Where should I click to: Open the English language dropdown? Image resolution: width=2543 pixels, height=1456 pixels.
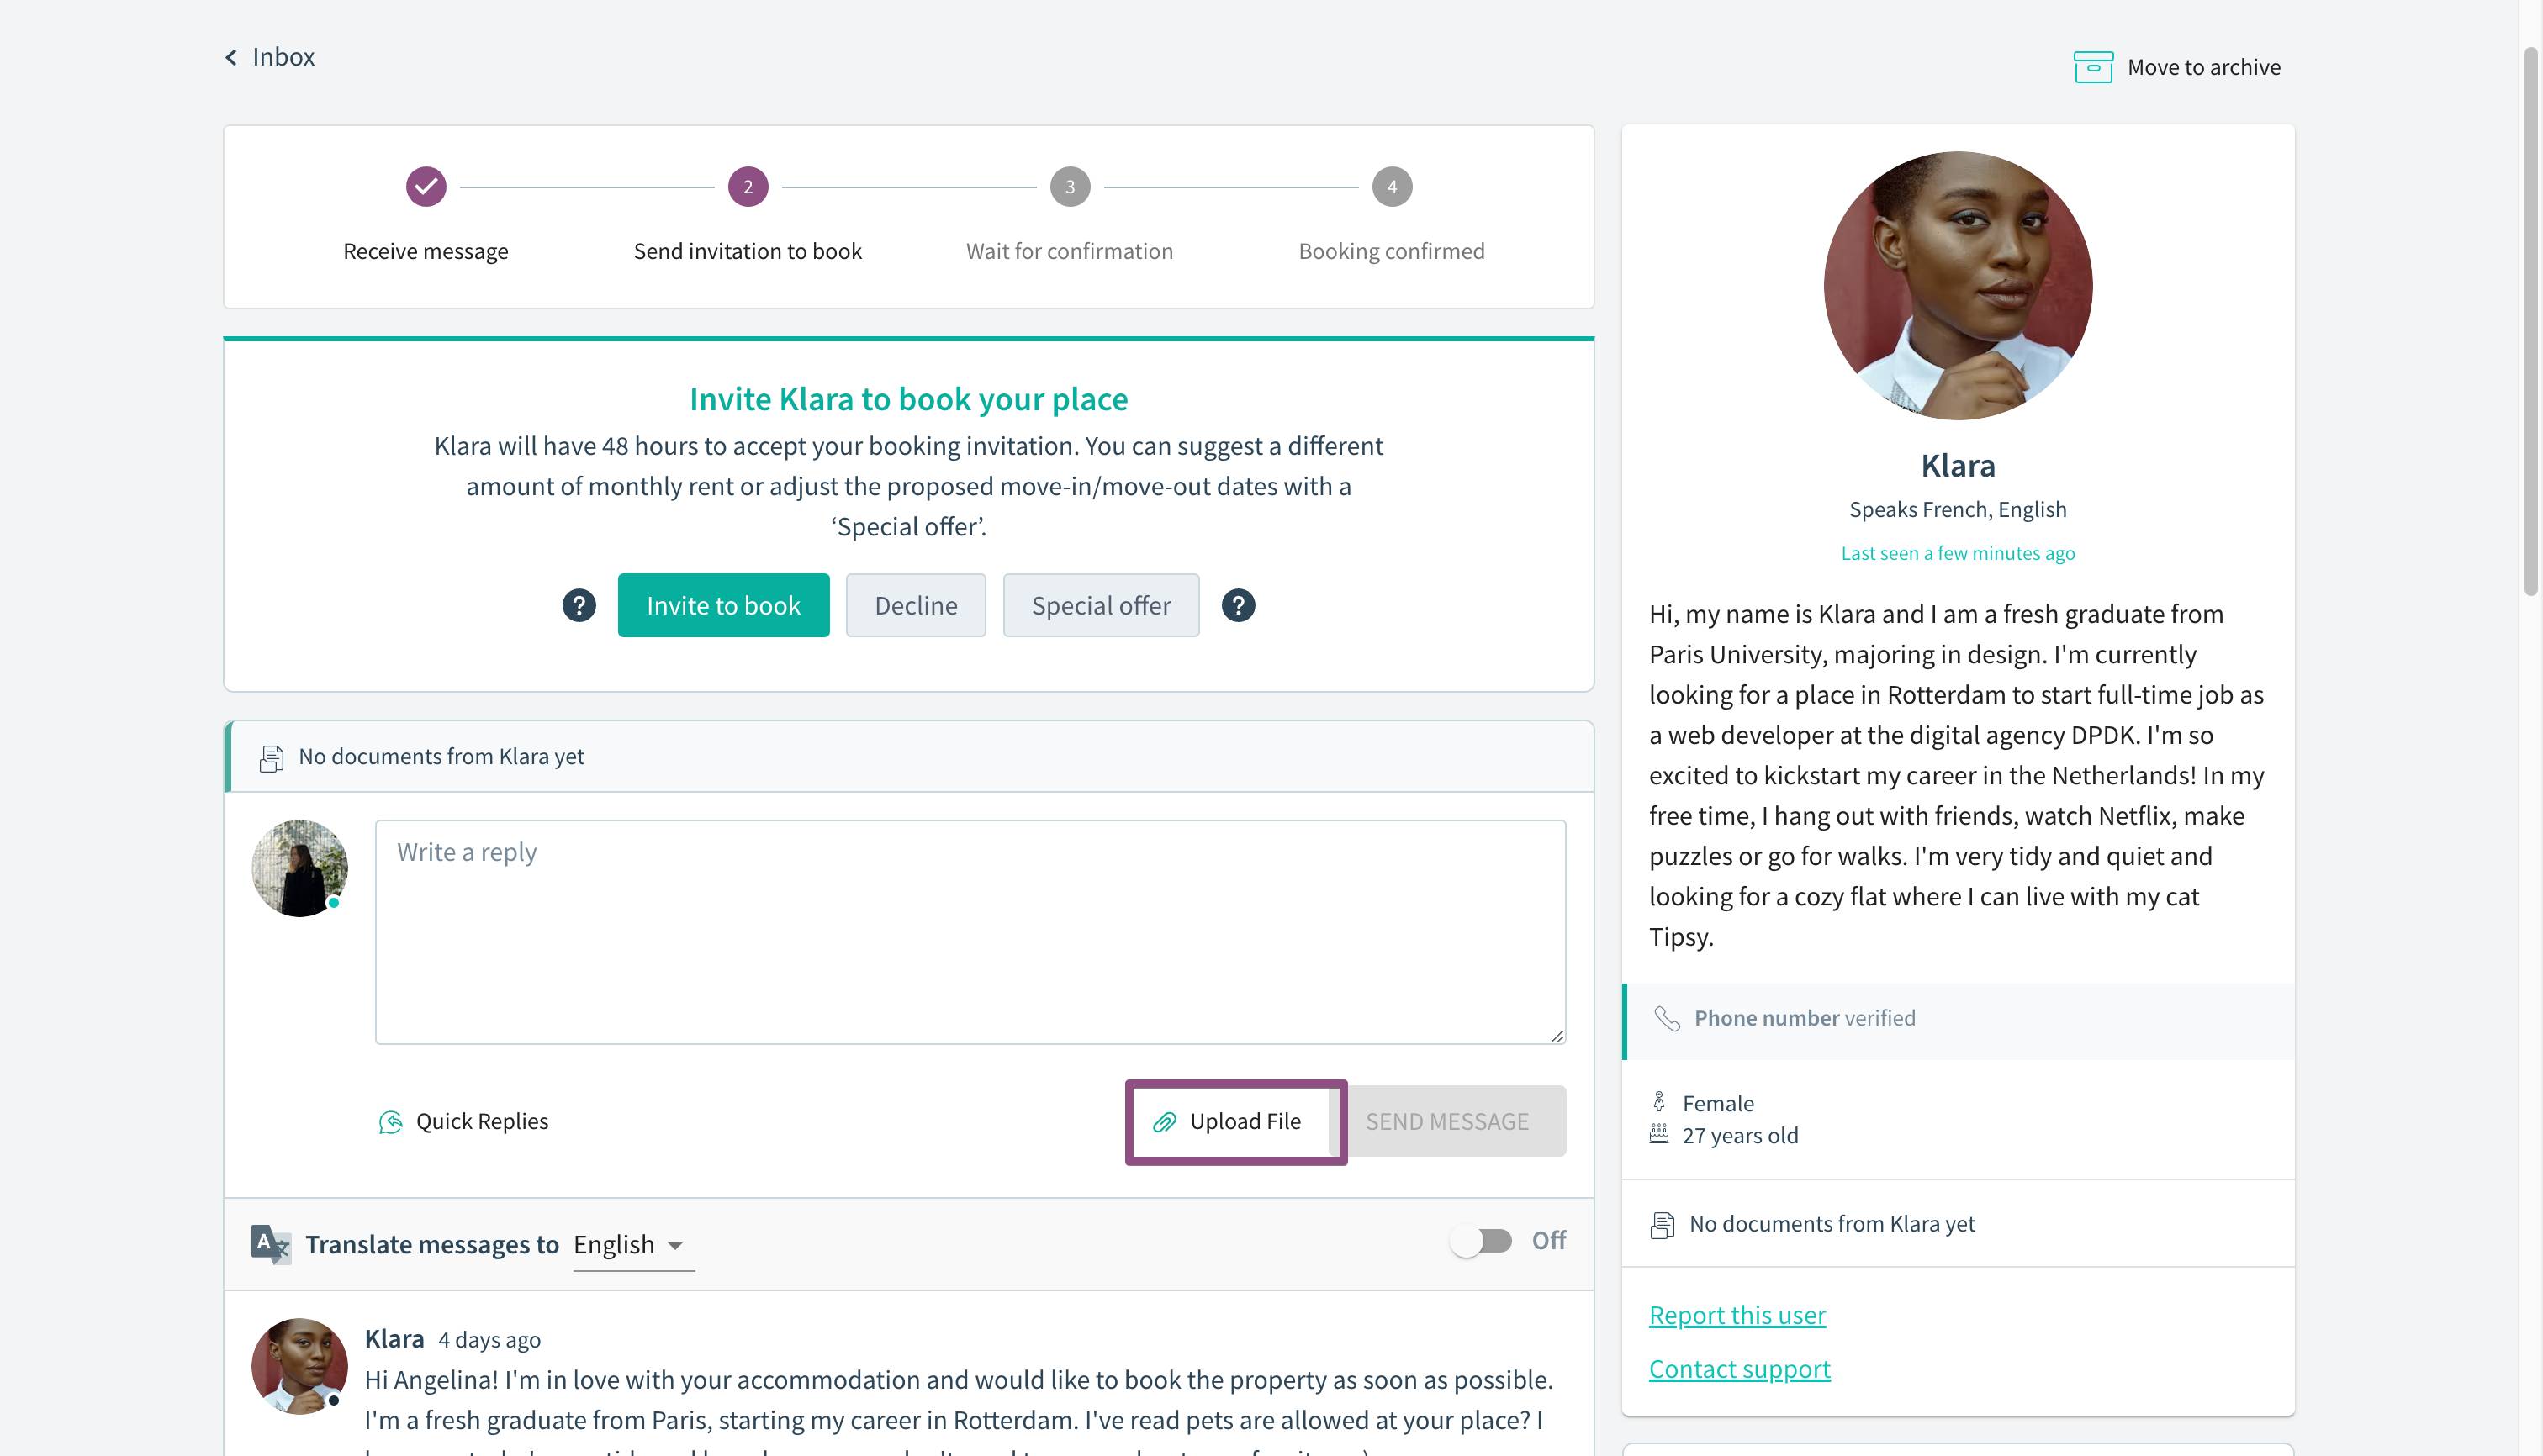pyautogui.click(x=632, y=1245)
